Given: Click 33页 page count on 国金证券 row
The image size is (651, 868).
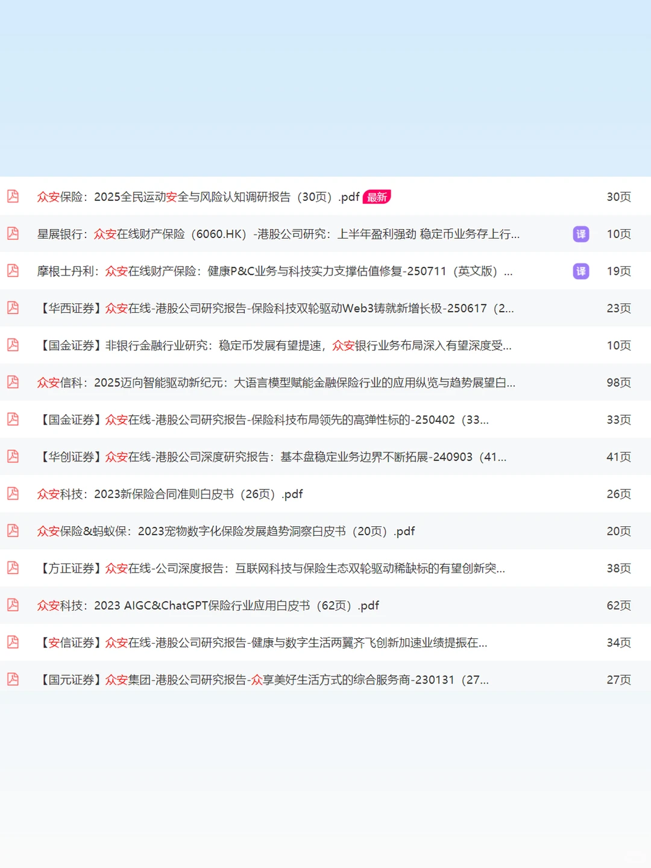Looking at the screenshot, I should tap(618, 420).
